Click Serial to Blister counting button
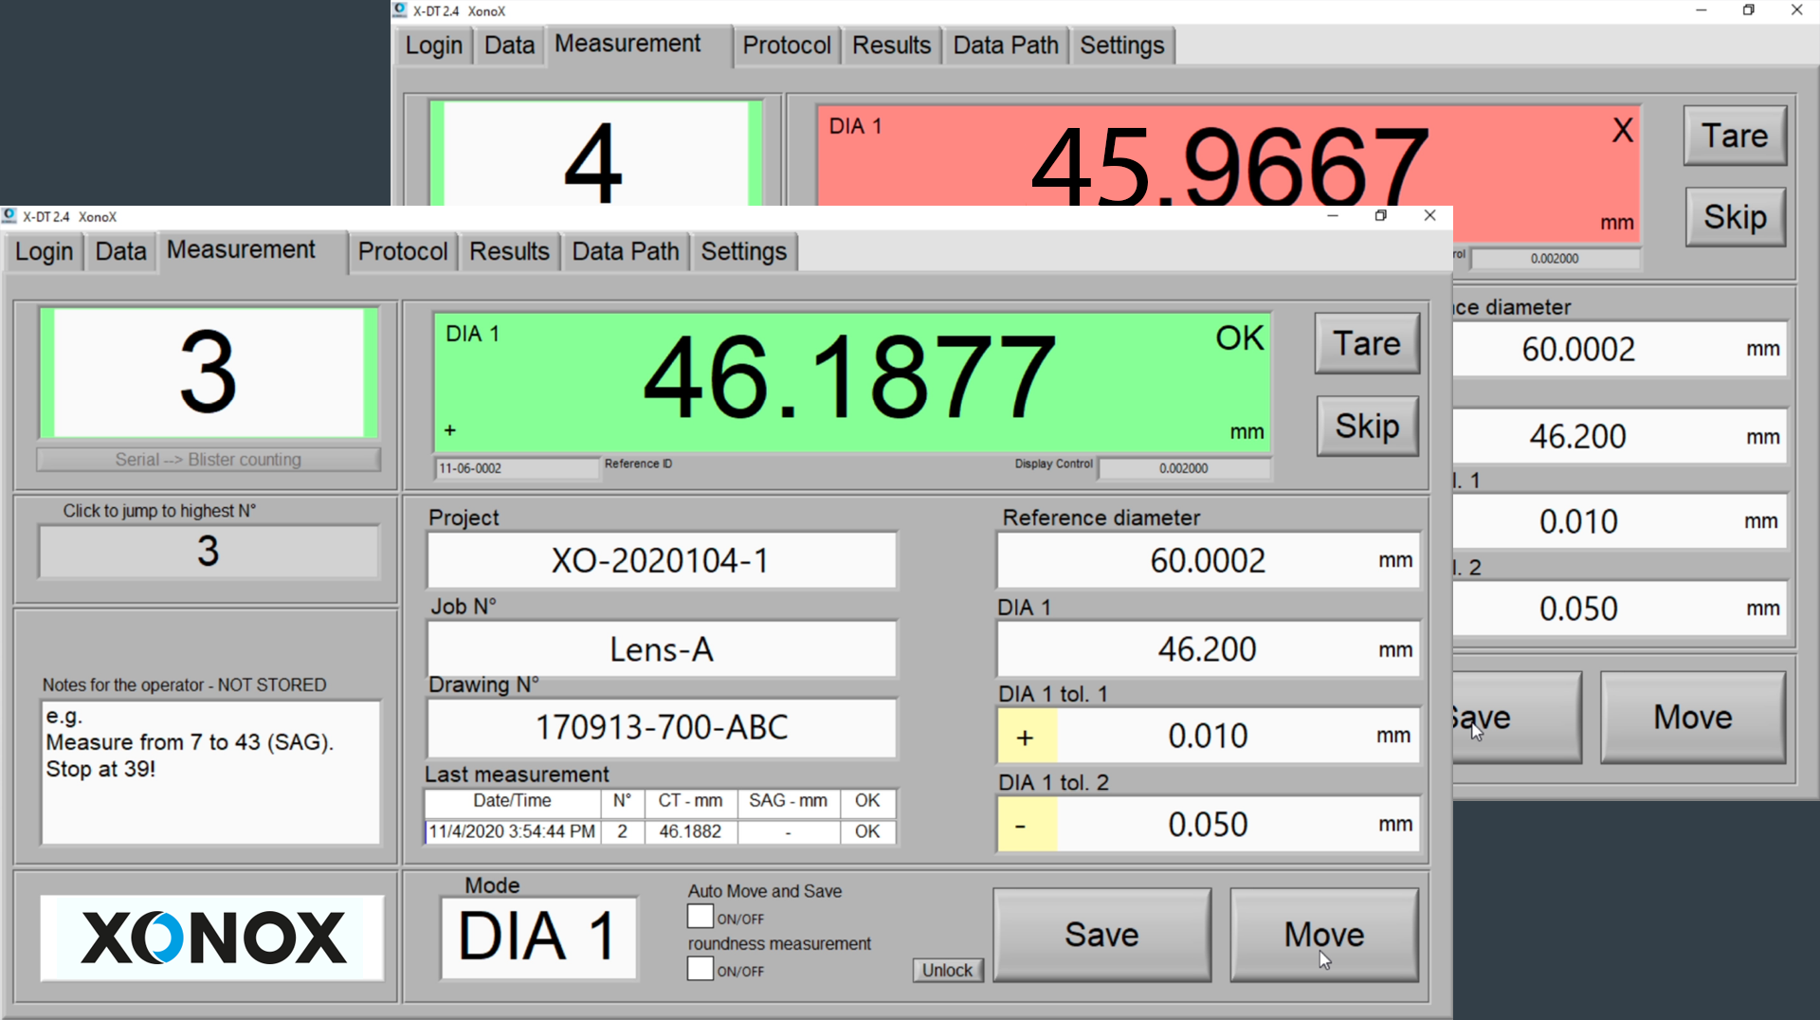This screenshot has height=1020, width=1820. tap(209, 460)
